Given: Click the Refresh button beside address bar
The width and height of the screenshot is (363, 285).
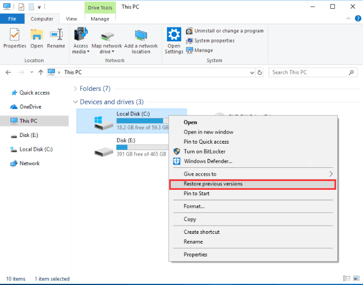Looking at the screenshot, I should [260, 72].
